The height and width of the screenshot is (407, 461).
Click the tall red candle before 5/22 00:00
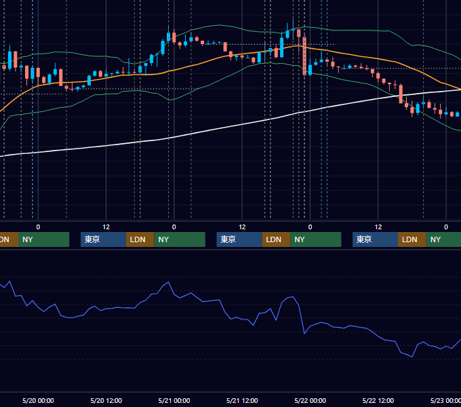coord(304,56)
